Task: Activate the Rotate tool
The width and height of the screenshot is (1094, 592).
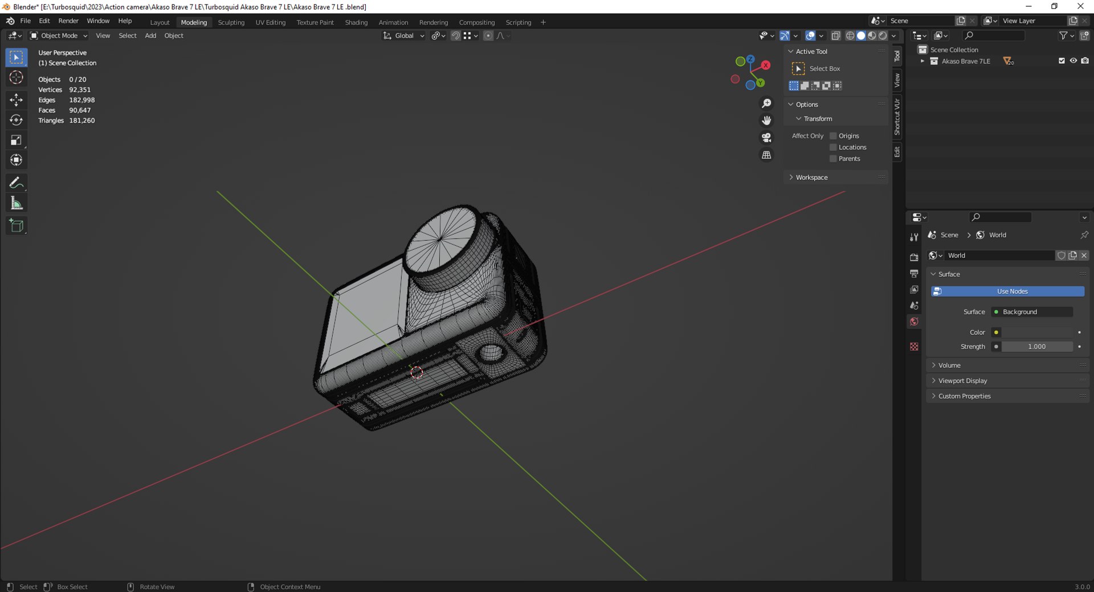Action: click(16, 120)
